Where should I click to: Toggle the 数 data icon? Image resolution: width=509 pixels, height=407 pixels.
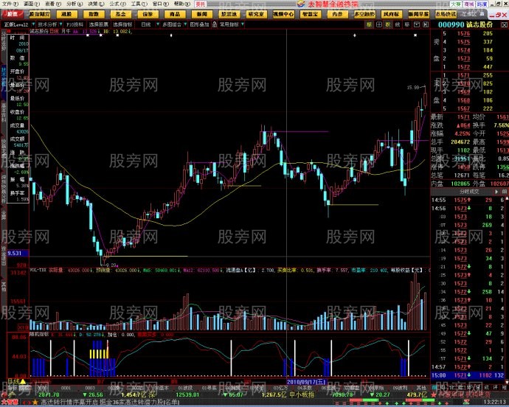[388, 24]
